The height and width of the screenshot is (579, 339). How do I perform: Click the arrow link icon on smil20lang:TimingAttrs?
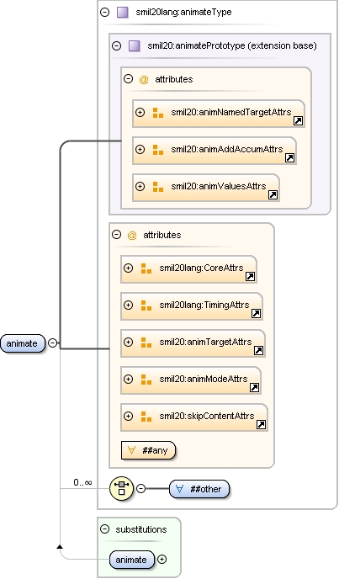coord(256,314)
